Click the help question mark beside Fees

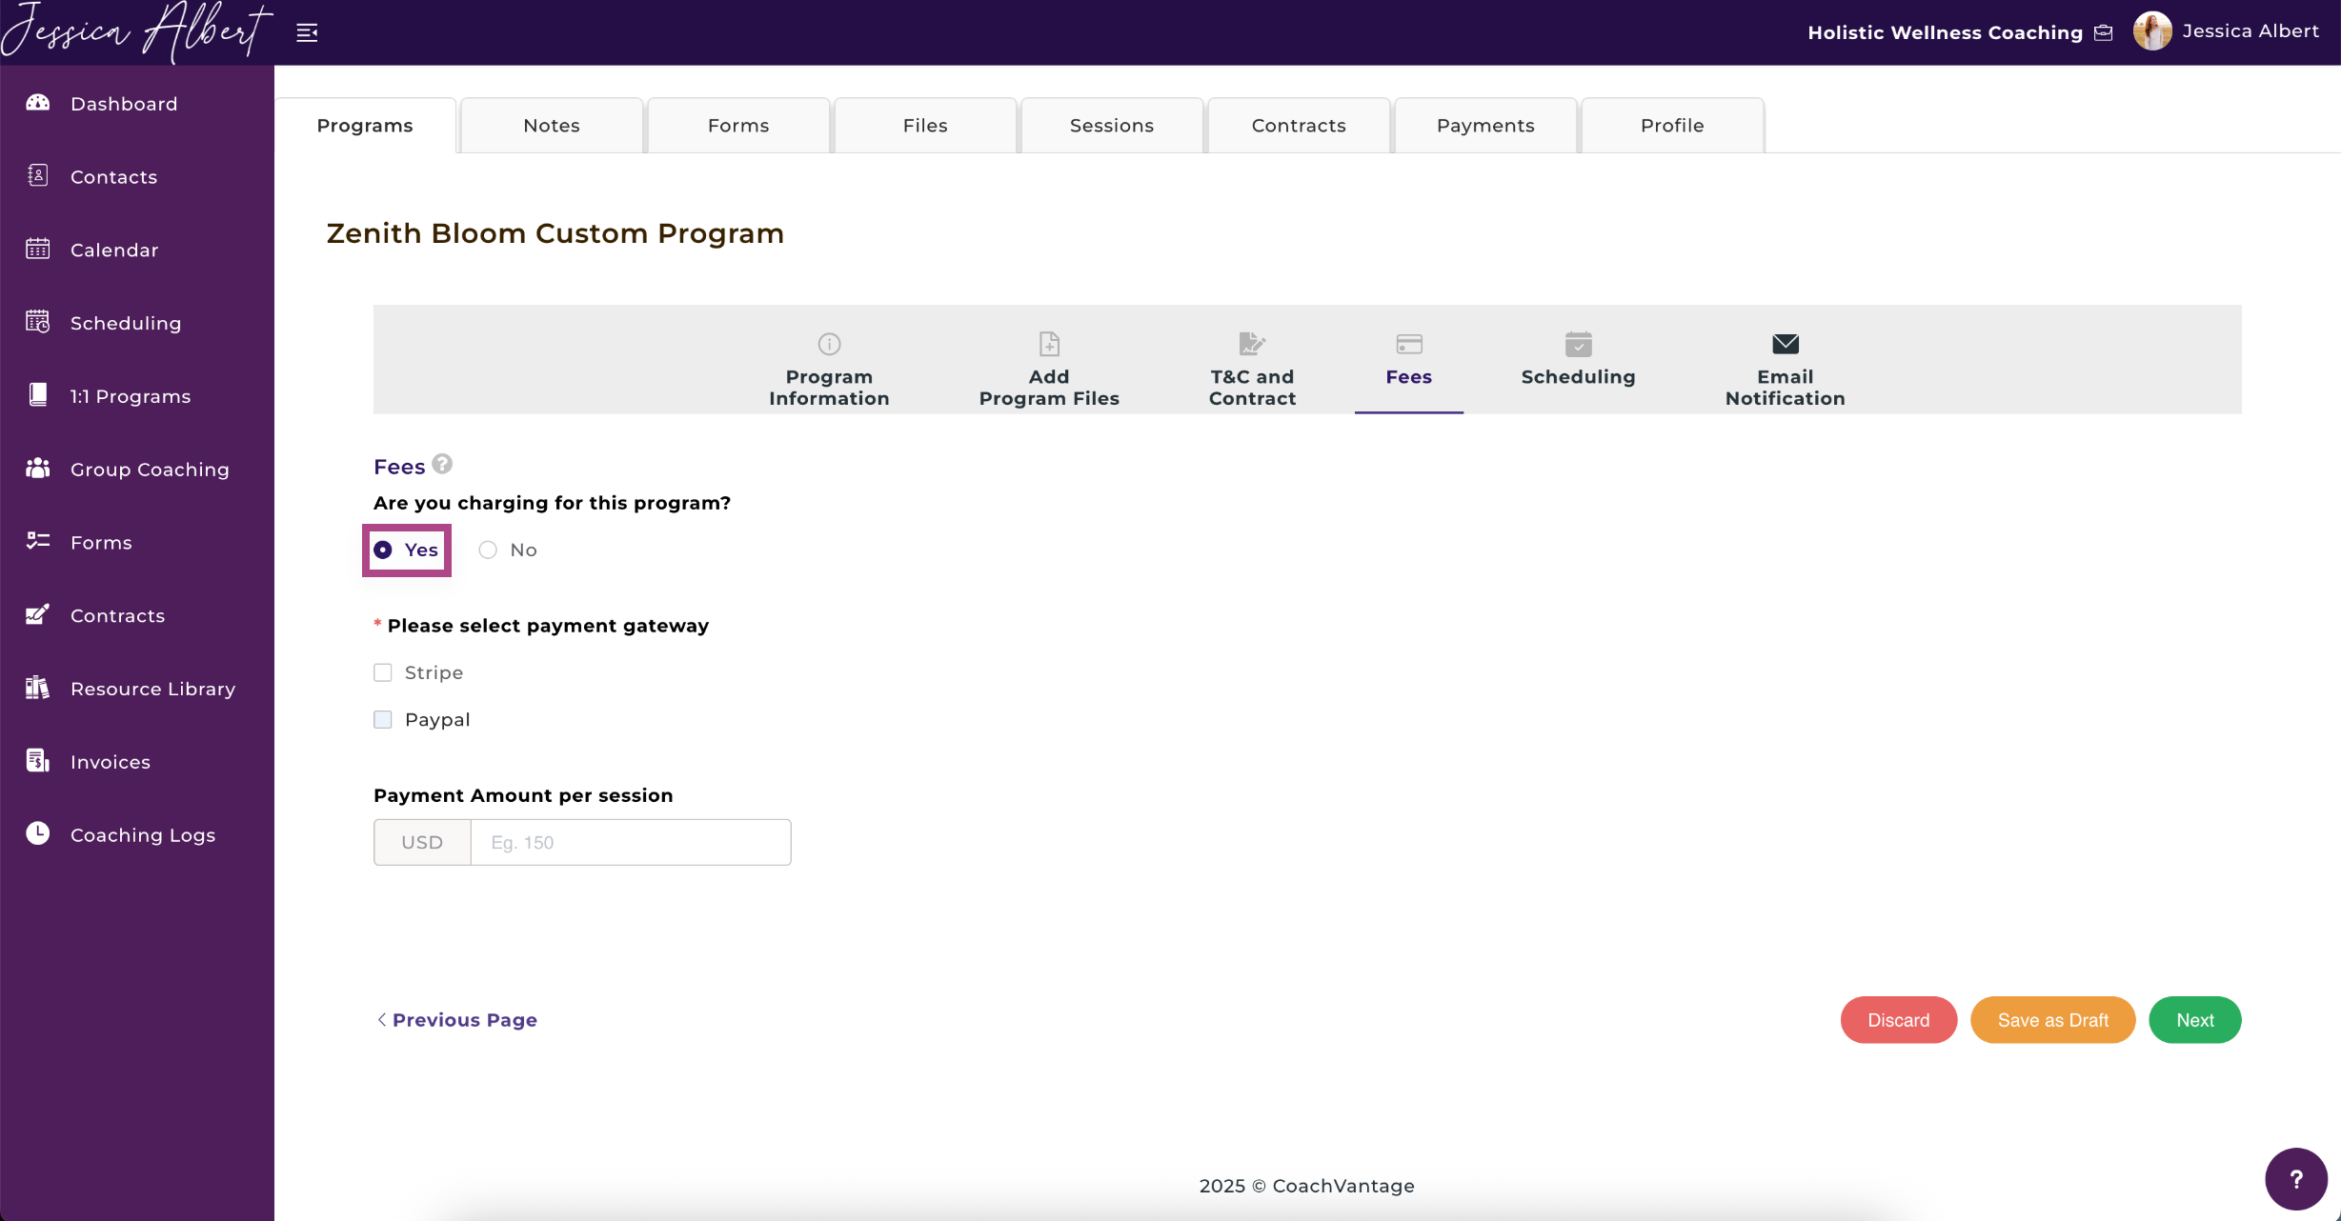click(x=442, y=464)
